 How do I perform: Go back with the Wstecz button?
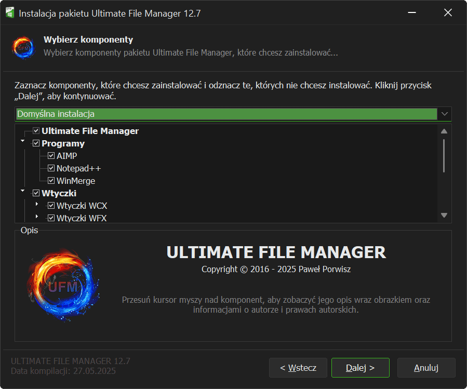click(x=298, y=368)
